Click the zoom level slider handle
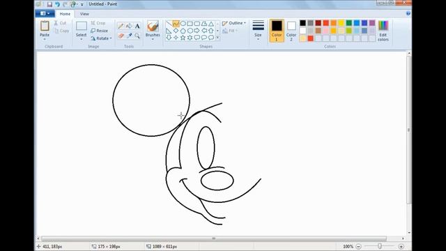The image size is (446, 251). pyautogui.click(x=380, y=246)
